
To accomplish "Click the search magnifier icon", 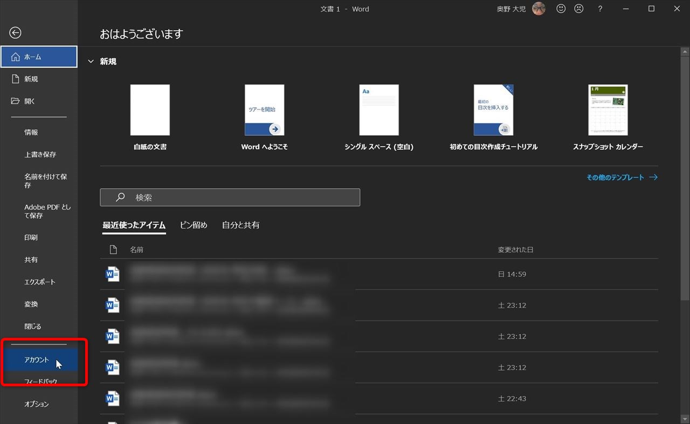I will click(121, 197).
